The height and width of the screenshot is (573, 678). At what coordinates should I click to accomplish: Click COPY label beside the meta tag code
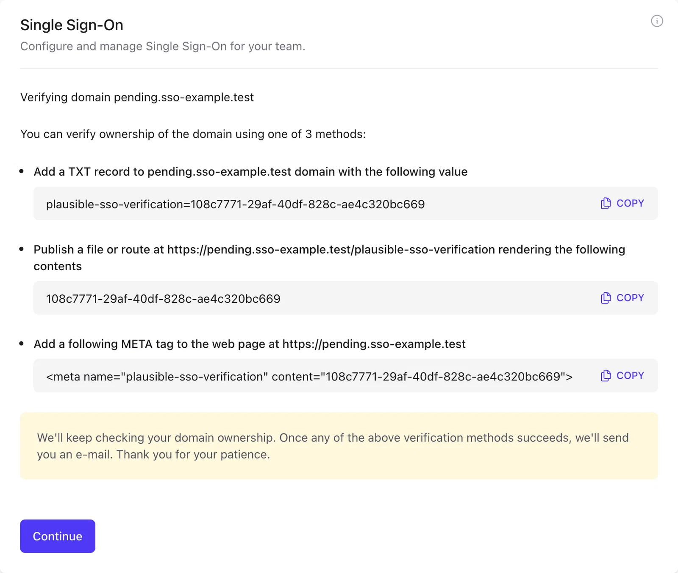pos(630,375)
